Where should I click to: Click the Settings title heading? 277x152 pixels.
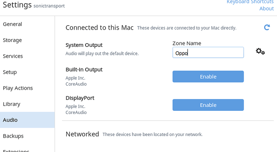click(17, 5)
